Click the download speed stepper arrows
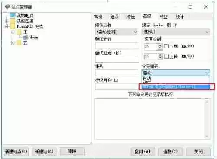Image resolution: width=217 pixels, height=159 pixels. pyautogui.click(x=160, y=46)
